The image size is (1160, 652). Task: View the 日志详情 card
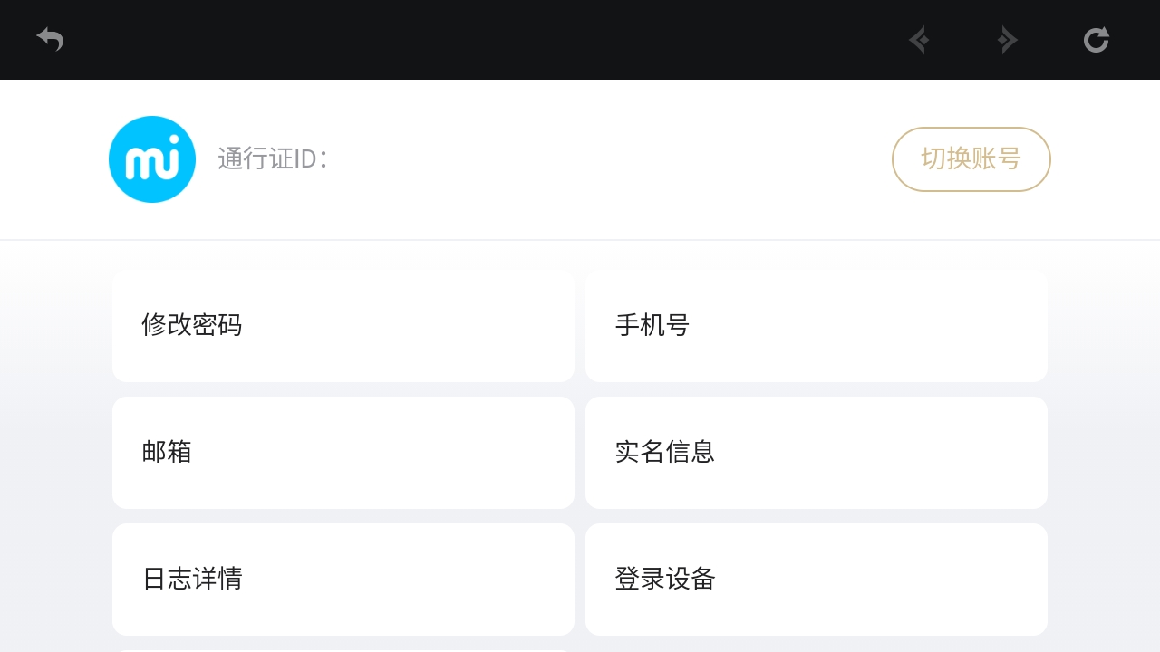[343, 580]
